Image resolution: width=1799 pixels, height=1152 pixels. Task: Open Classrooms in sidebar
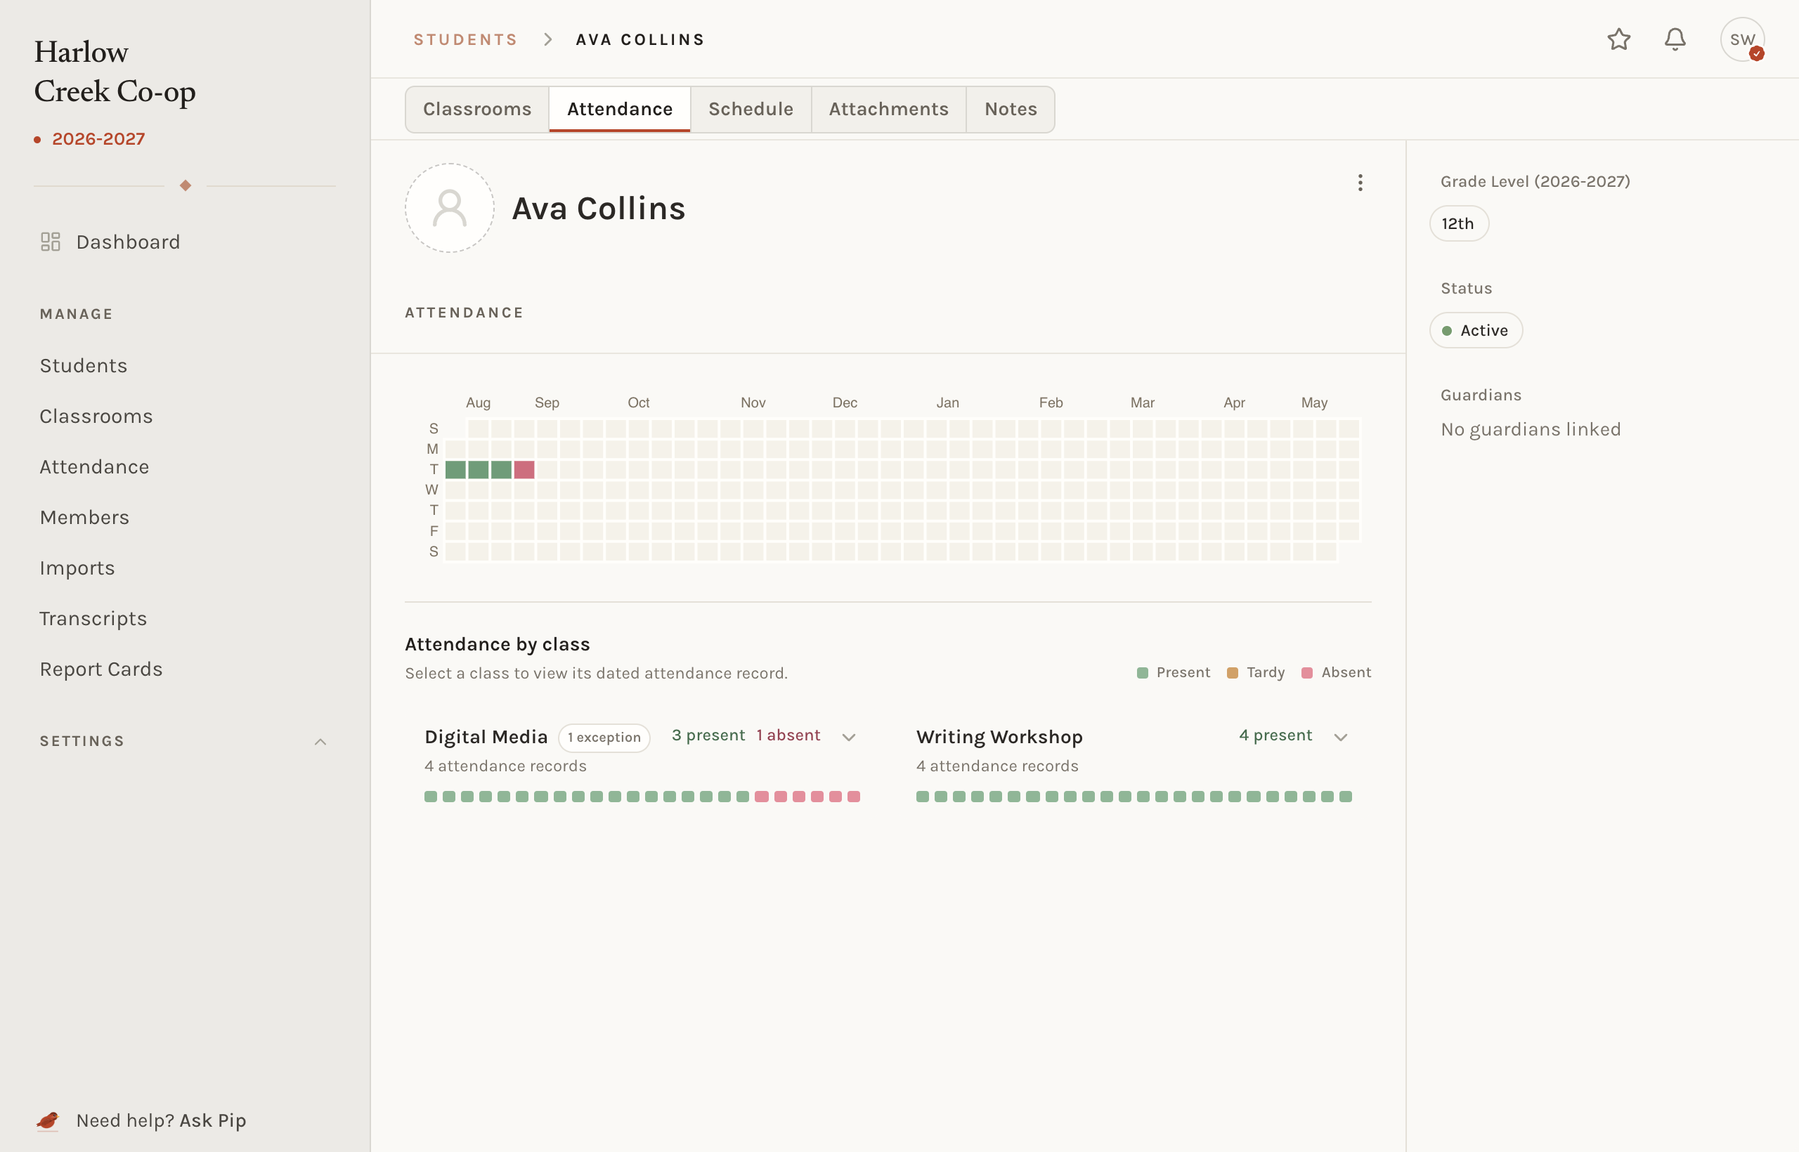96,416
